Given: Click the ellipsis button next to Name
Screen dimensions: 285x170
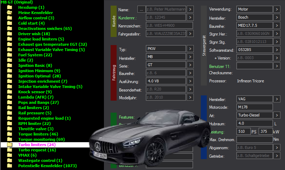Looking at the screenshot, I should pos(141,9).
